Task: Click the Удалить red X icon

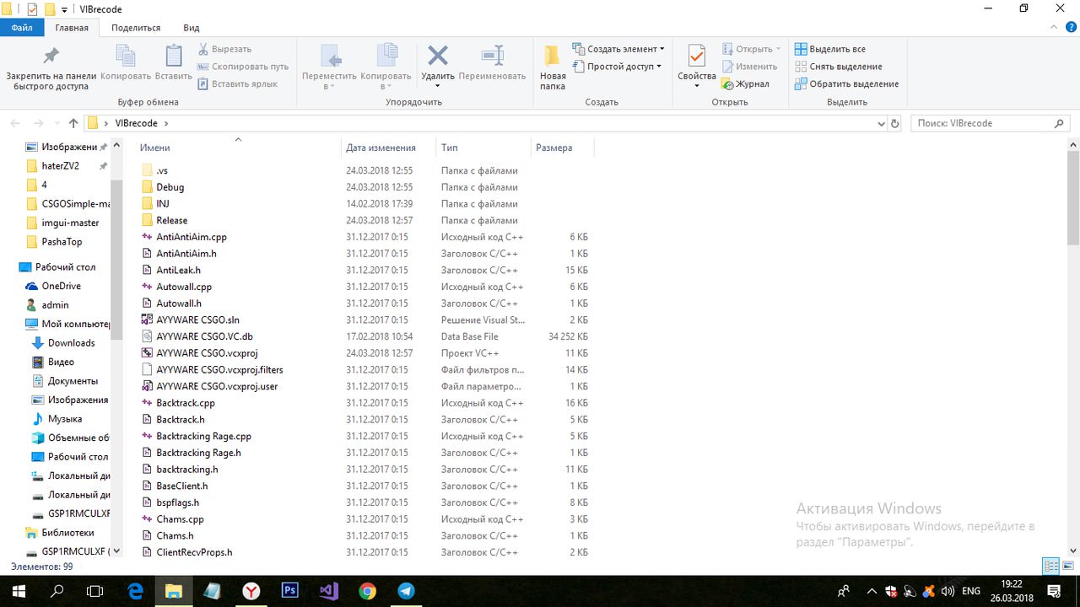Action: (437, 56)
